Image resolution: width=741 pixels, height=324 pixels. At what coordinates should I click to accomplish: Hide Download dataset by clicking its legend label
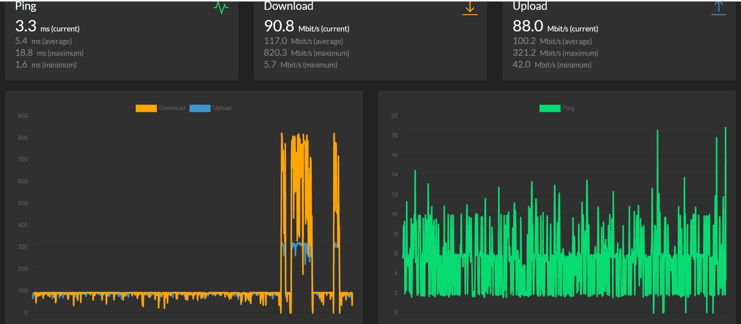click(172, 108)
